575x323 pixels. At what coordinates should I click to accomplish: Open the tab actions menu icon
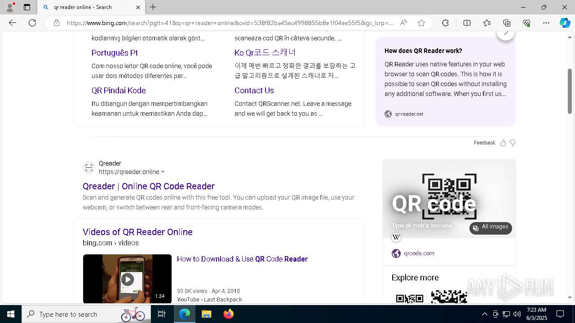pos(27,7)
